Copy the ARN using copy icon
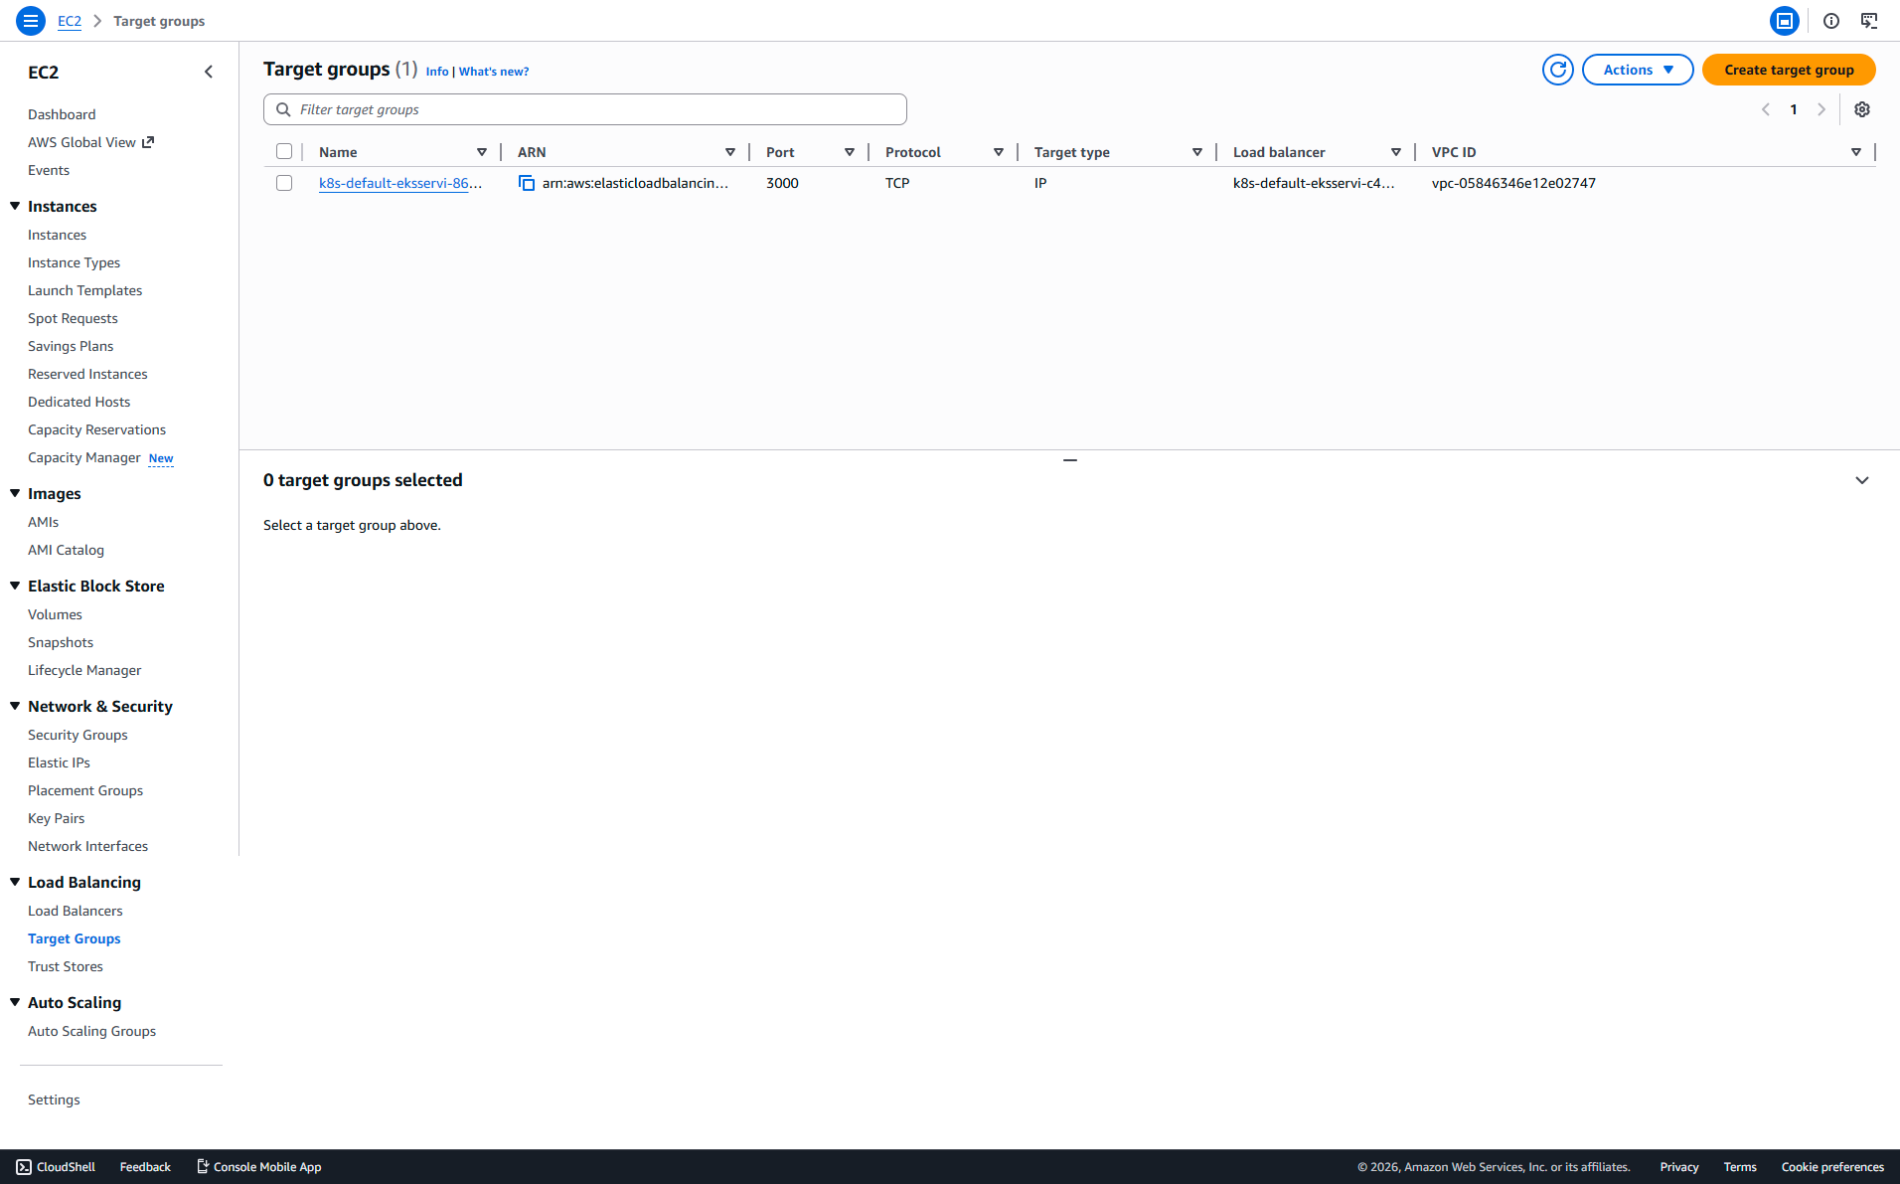1900x1184 pixels. pos(527,183)
